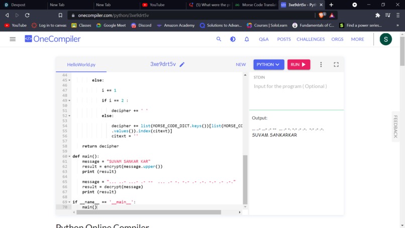Switch to Morse Code Translator tab
The image size is (405, 228).
[256, 5]
